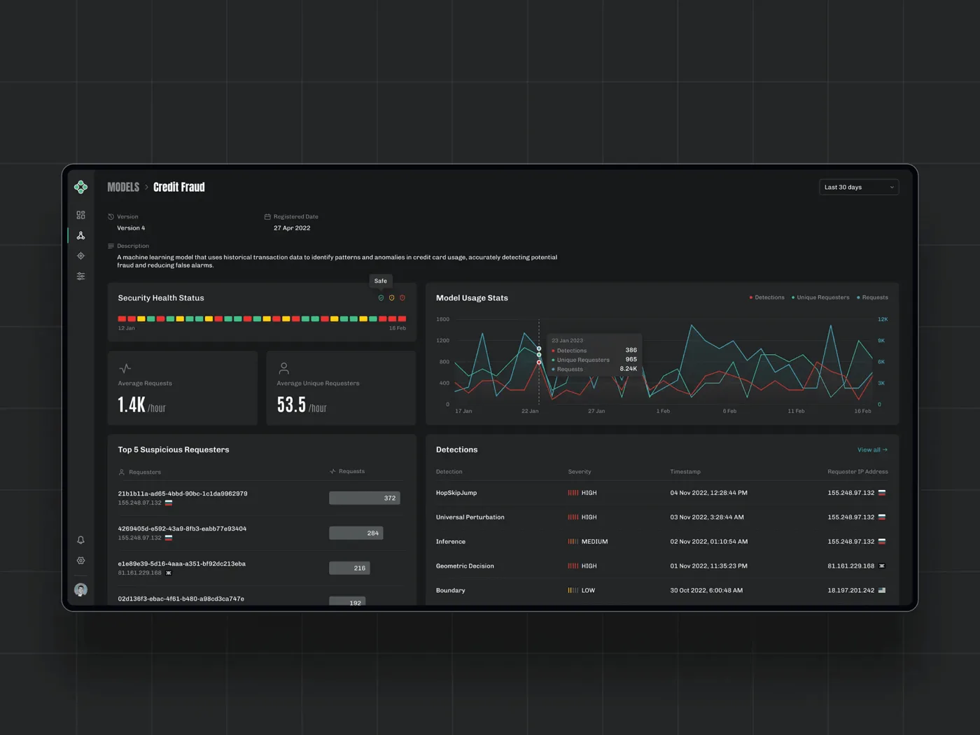
Task: Click flag in Boundary detection row
Action: 882,590
